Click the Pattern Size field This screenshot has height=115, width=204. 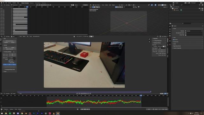[x=12, y=54]
